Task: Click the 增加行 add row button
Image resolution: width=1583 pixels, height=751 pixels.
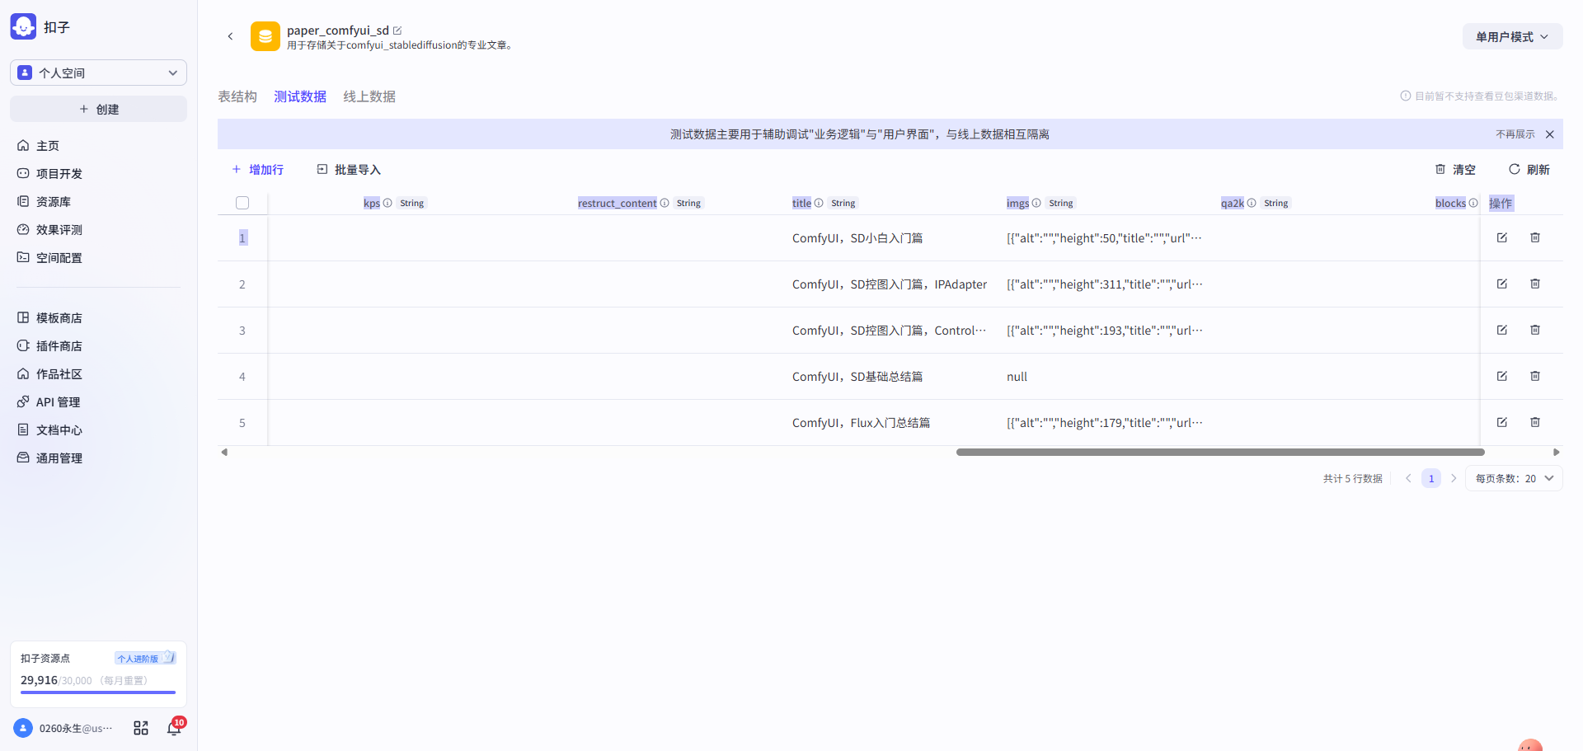Action: click(257, 170)
